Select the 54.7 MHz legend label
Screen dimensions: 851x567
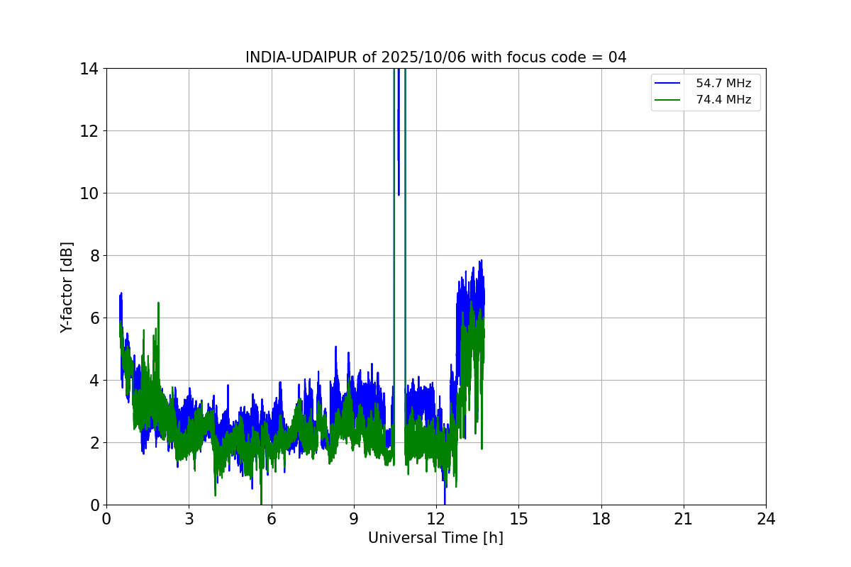723,84
